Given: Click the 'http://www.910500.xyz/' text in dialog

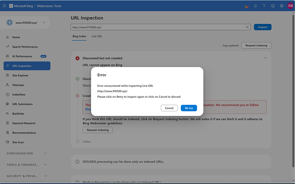Looking at the screenshot, I should point(112,91).
